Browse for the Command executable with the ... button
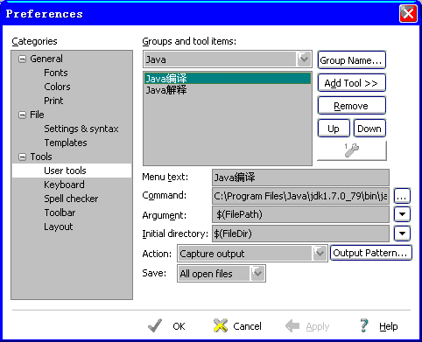This screenshot has height=342, width=422. coord(402,196)
